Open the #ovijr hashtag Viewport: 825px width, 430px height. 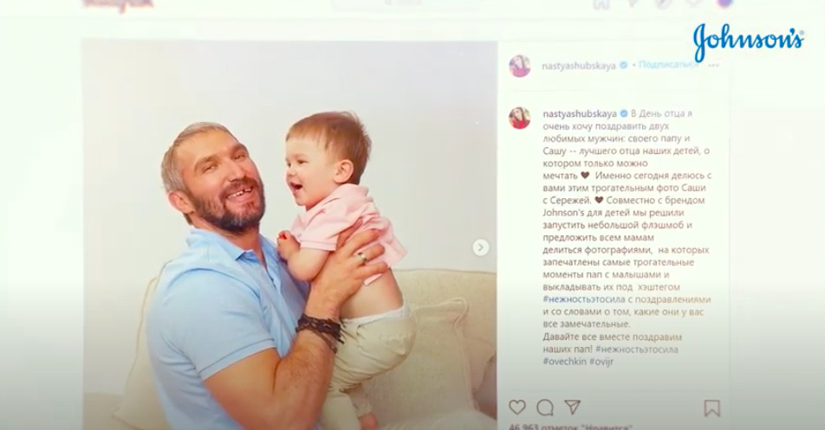(601, 362)
